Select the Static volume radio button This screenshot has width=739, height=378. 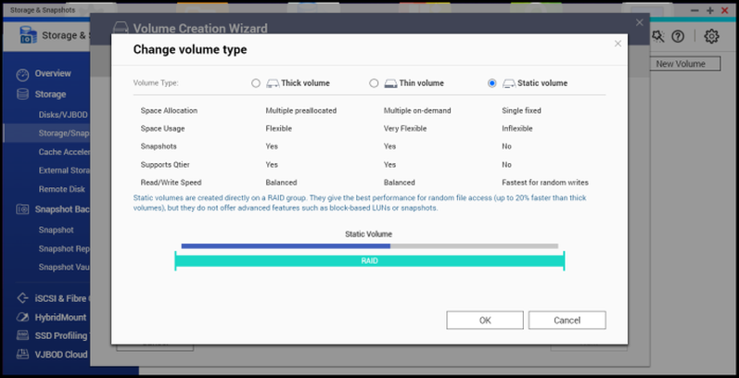(492, 83)
